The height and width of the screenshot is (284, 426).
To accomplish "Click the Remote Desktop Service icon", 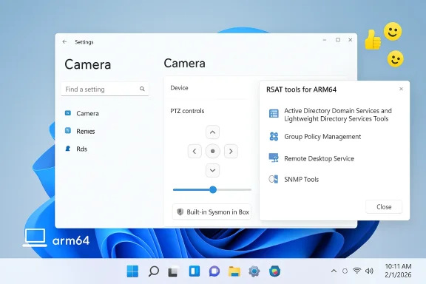I will [274, 158].
